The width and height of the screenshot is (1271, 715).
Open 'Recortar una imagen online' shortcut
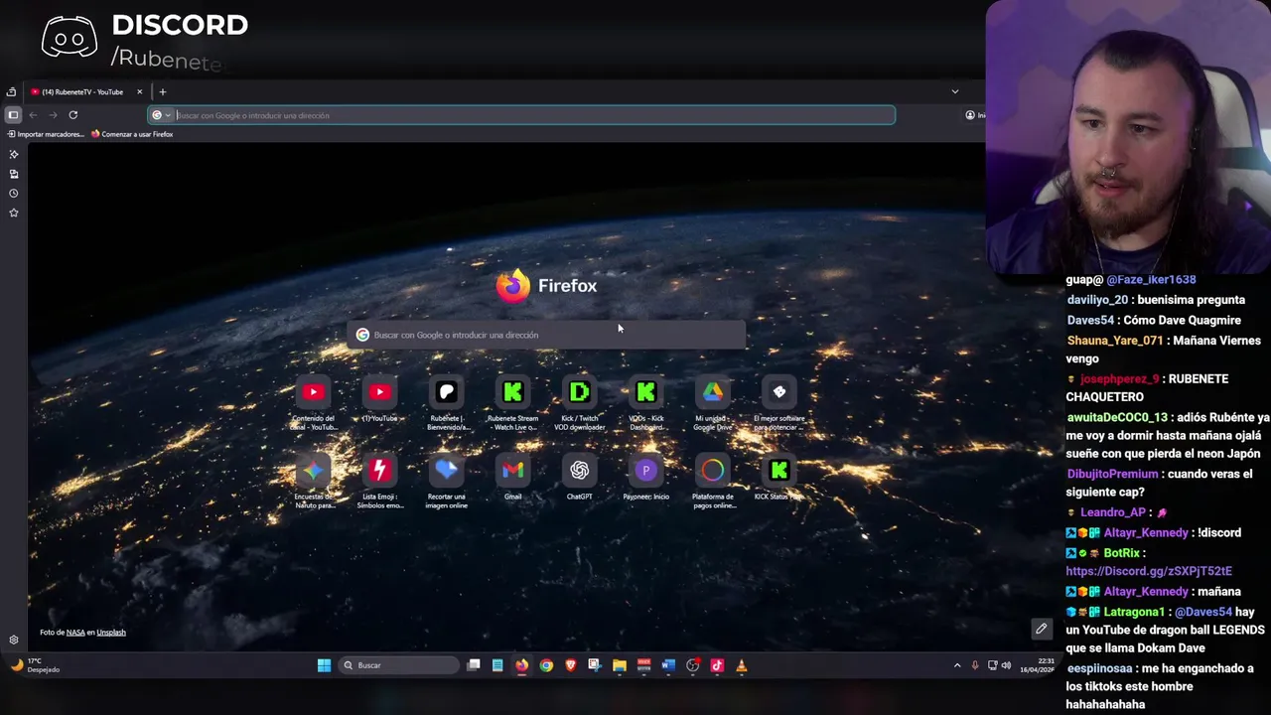[x=446, y=482]
